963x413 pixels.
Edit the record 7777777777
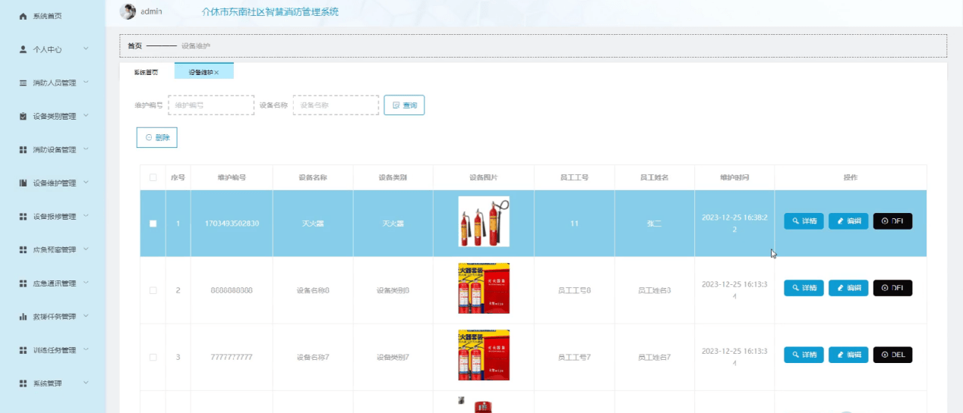point(848,355)
